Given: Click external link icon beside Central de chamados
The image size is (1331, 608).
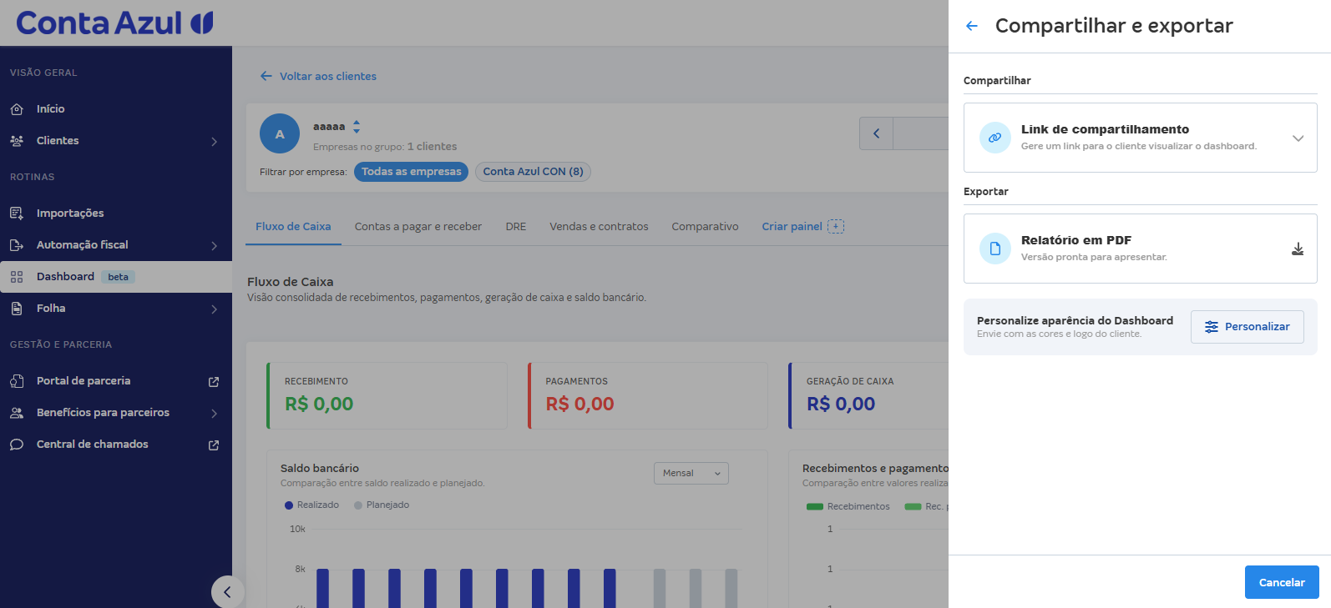Looking at the screenshot, I should tap(214, 445).
